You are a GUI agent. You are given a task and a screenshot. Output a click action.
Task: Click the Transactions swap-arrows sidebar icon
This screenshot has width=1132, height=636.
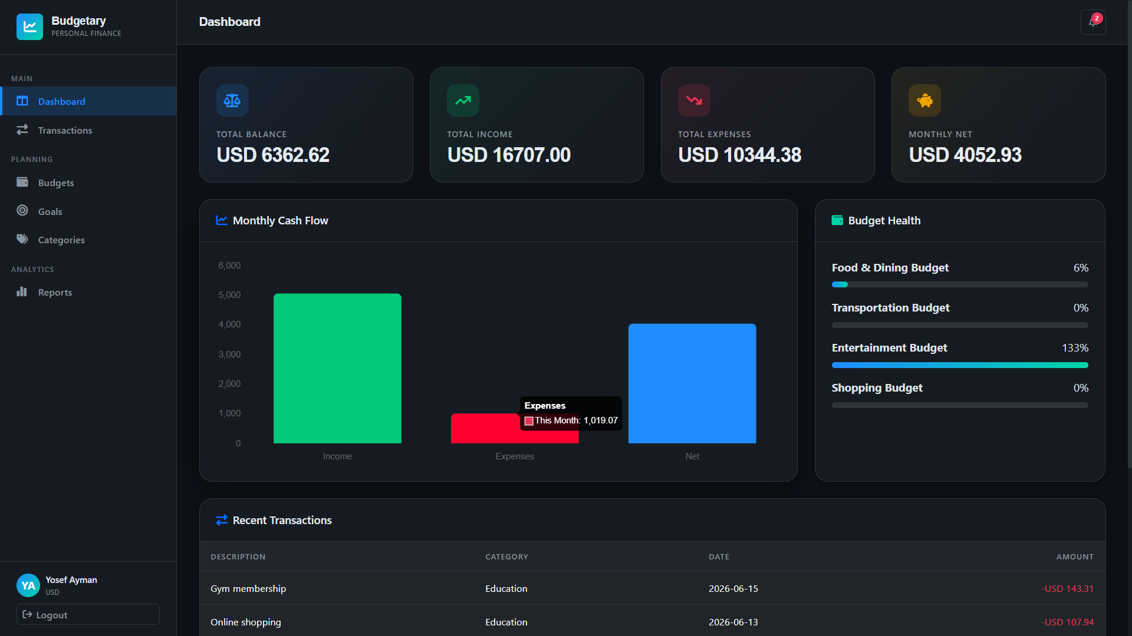(22, 130)
